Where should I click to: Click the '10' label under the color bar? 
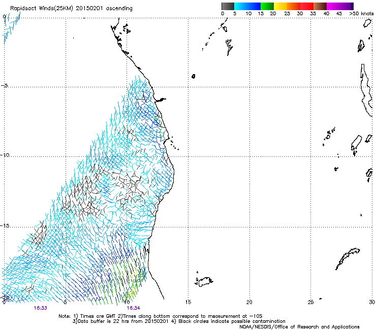(x=248, y=14)
